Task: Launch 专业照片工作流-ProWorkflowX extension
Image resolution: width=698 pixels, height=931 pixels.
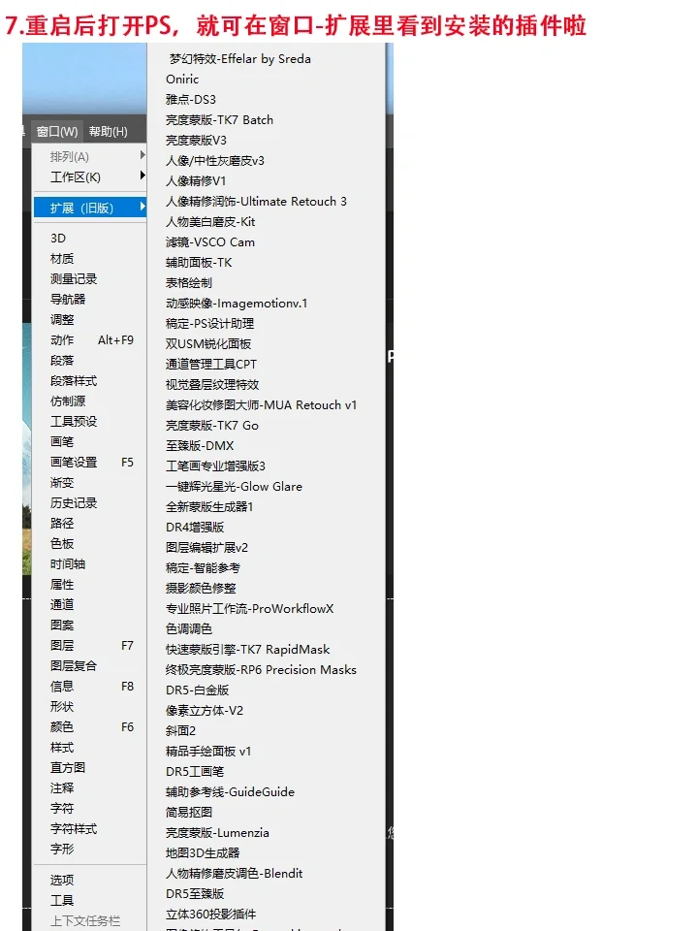Action: 250,609
